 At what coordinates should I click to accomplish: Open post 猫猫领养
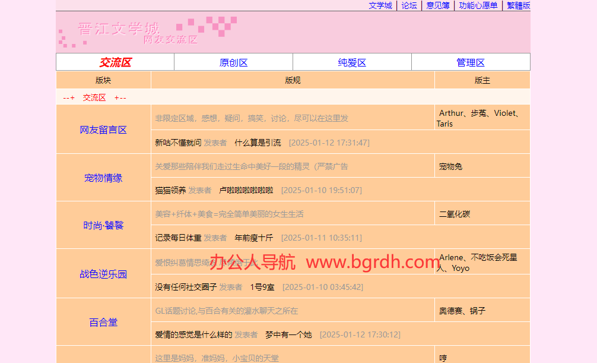pos(170,190)
